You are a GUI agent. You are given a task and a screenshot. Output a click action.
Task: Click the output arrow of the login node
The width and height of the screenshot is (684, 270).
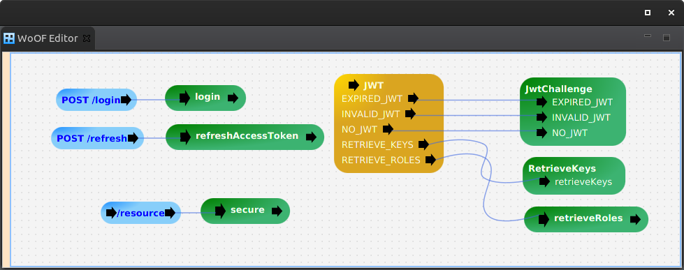coord(233,98)
